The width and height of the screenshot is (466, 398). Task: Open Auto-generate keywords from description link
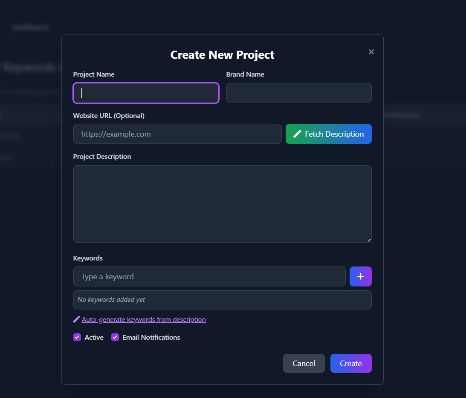pyautogui.click(x=144, y=319)
